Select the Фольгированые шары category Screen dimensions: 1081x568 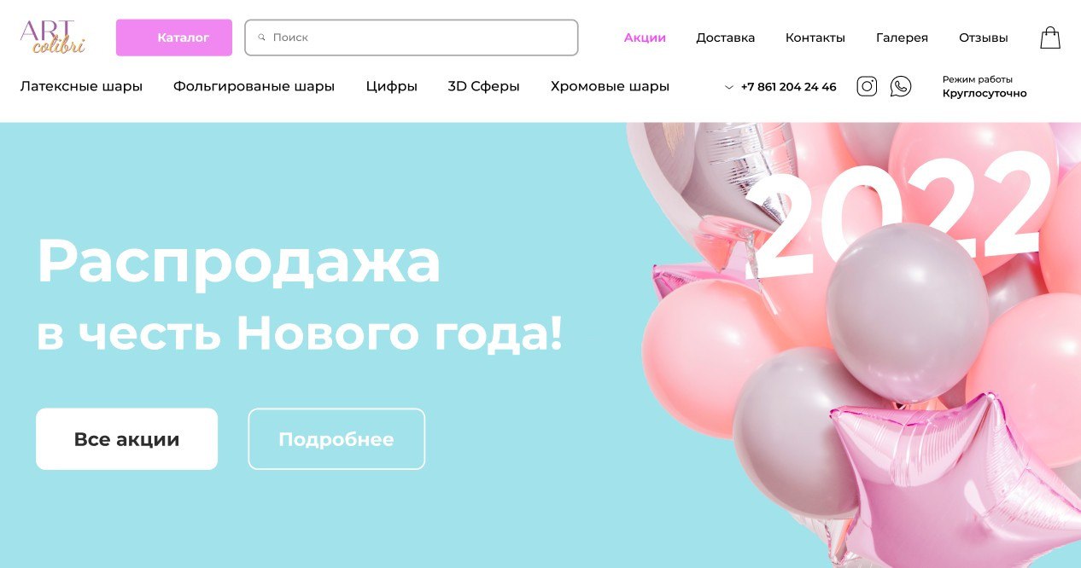pos(254,86)
